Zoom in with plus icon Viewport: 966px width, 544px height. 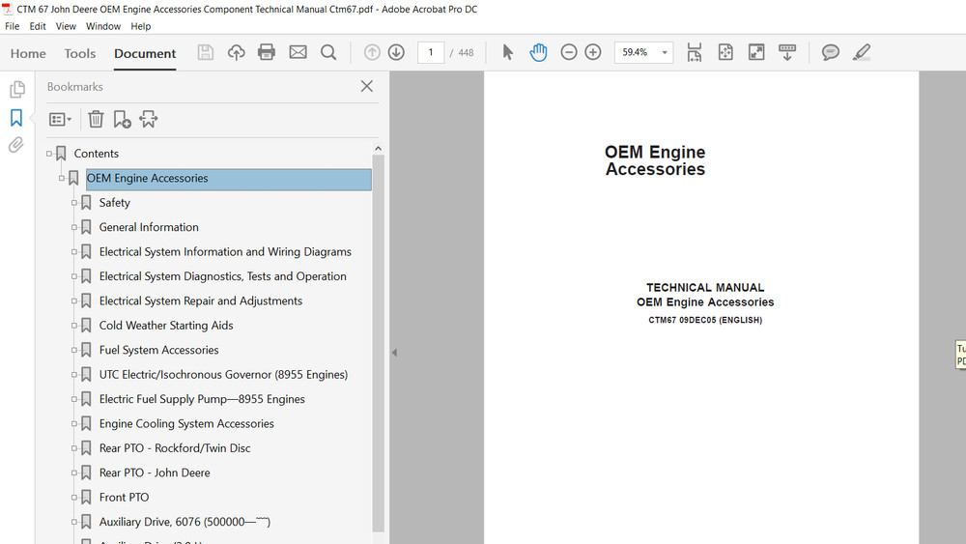click(593, 52)
